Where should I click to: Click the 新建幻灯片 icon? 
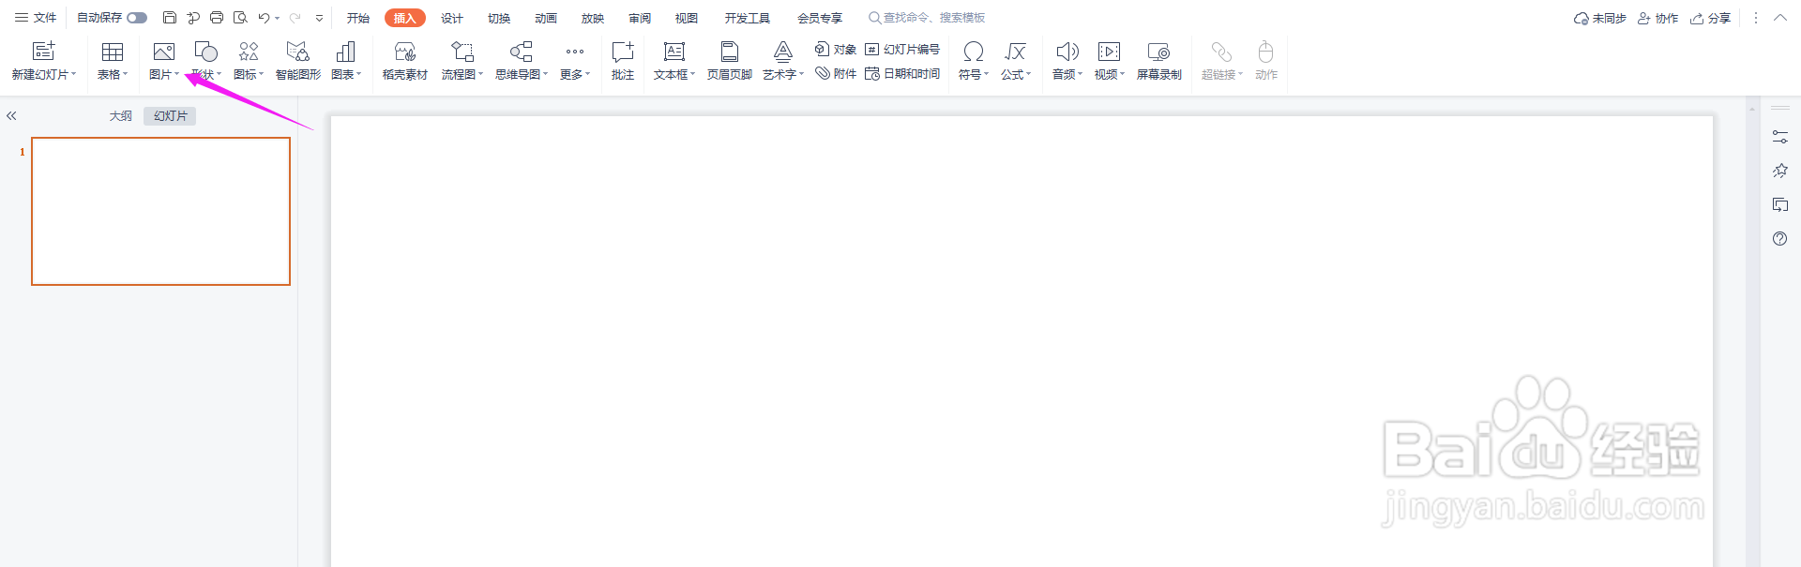point(43,52)
